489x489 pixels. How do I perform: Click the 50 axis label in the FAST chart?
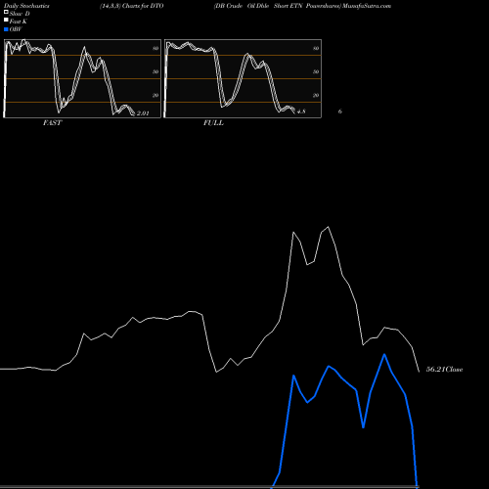[x=156, y=71]
